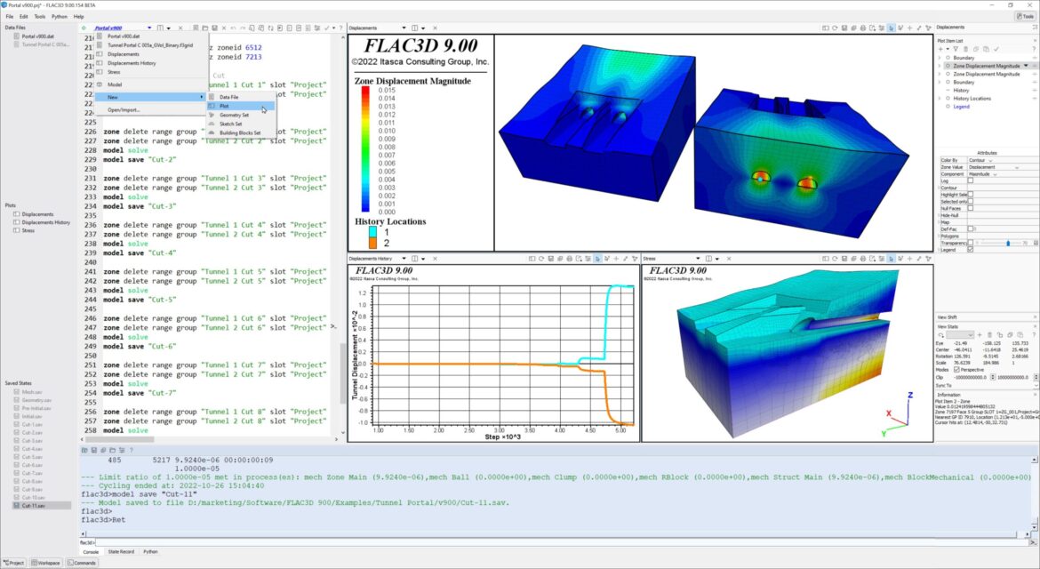Screen dimensions: 1040x569
Task: Open the Python menu
Action: pyautogui.click(x=60, y=16)
